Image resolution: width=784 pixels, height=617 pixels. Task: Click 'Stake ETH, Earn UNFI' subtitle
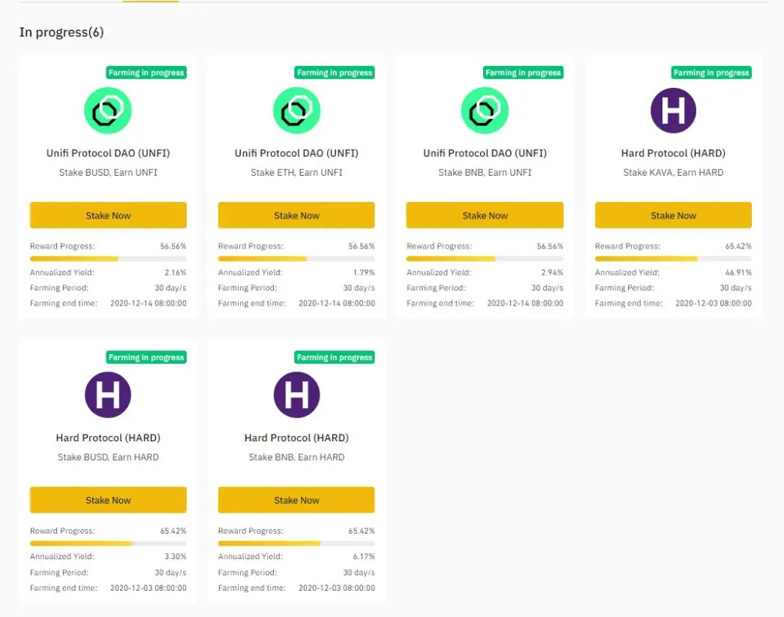[x=296, y=172]
